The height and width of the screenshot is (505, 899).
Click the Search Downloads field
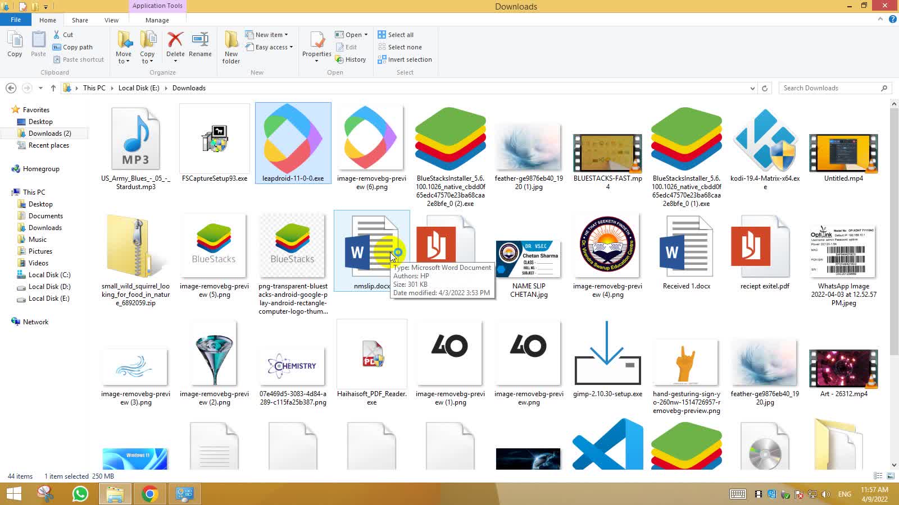[835, 88]
